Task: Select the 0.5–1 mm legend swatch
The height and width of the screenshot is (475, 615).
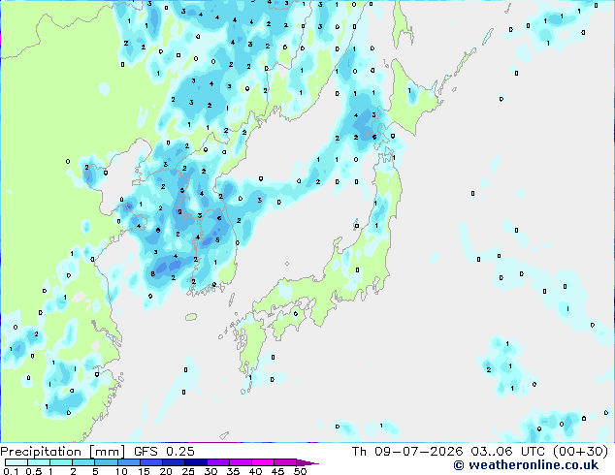Action: pyautogui.click(x=39, y=462)
